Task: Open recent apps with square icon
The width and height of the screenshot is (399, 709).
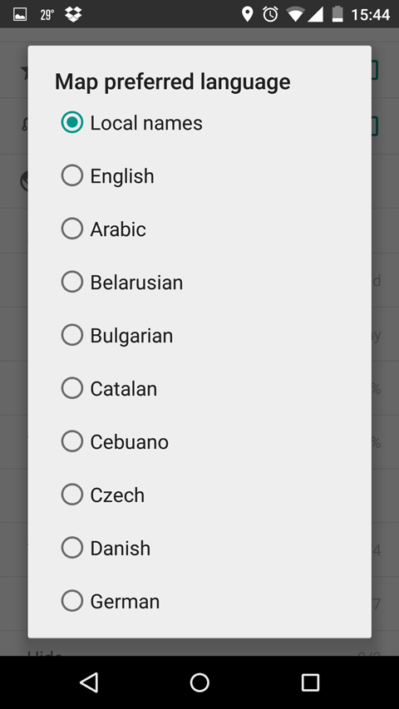Action: click(x=310, y=682)
